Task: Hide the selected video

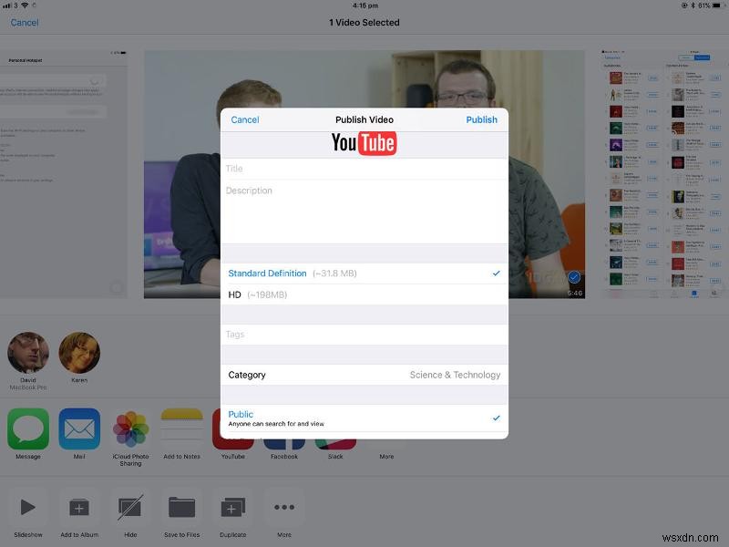Action: point(129,509)
